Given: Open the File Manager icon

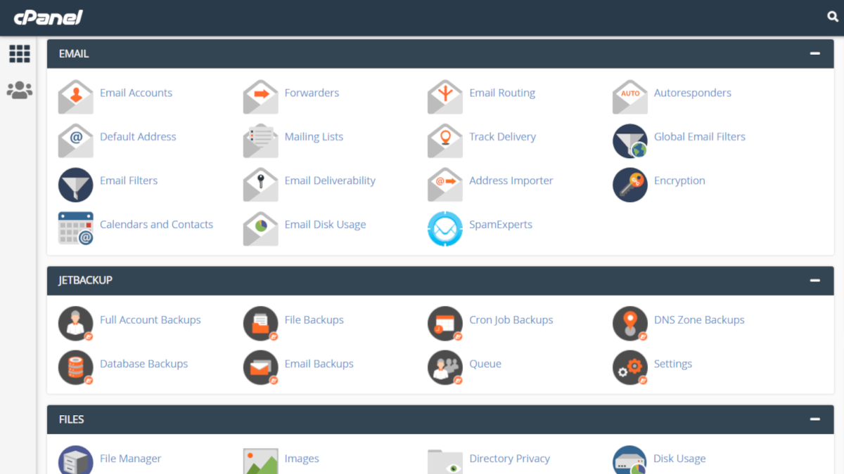Looking at the screenshot, I should tap(75, 460).
